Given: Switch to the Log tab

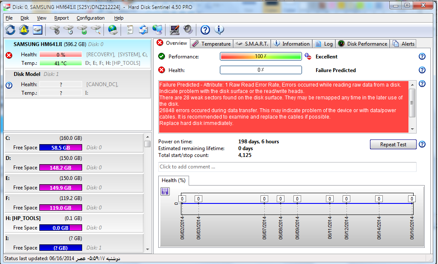Looking at the screenshot, I should point(324,44).
